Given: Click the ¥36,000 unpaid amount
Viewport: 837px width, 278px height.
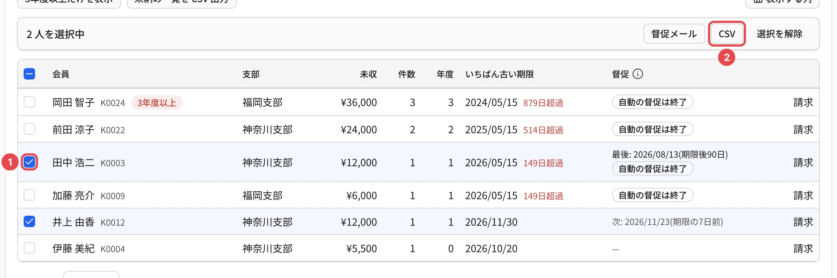Looking at the screenshot, I should [x=359, y=103].
